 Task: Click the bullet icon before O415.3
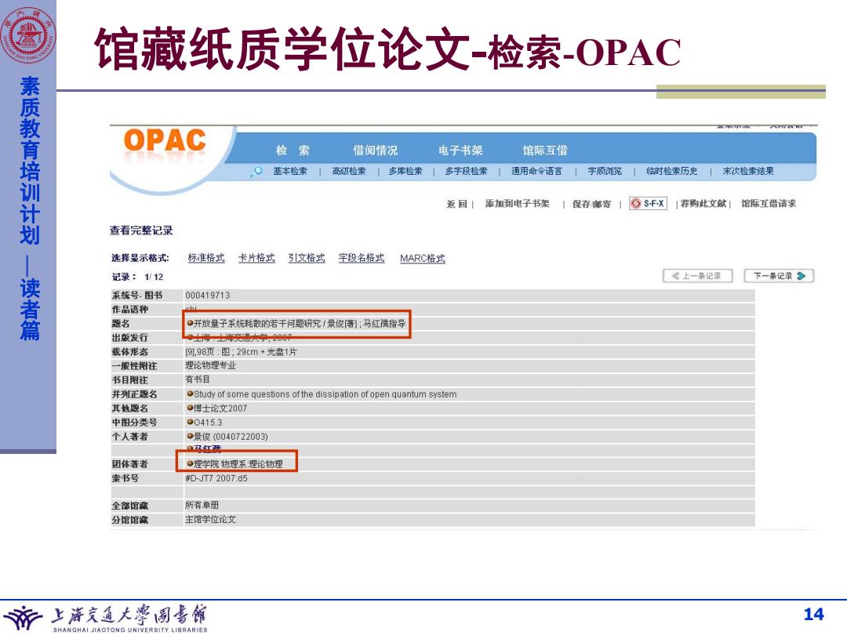[x=190, y=422]
